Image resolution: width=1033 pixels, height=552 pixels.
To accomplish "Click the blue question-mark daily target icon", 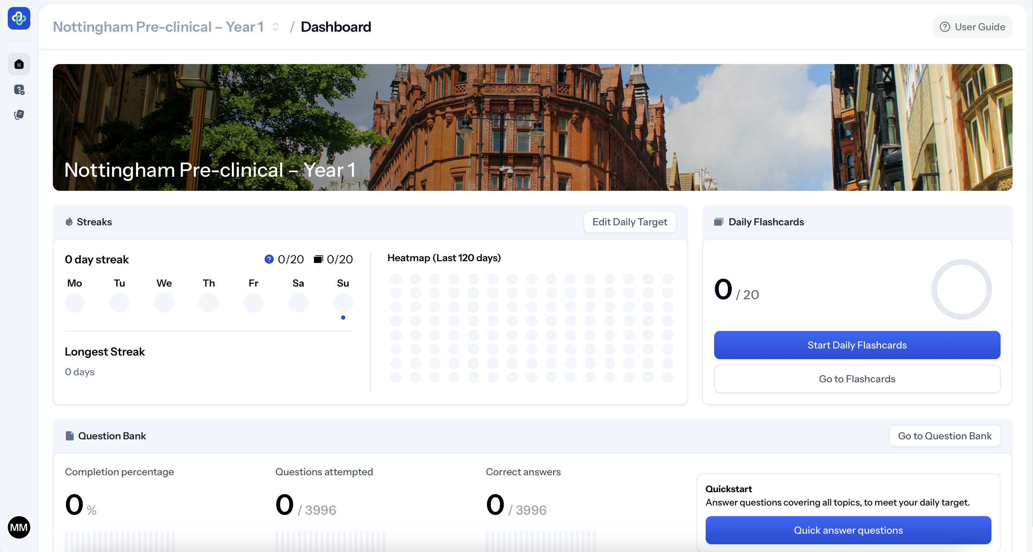I will (269, 259).
